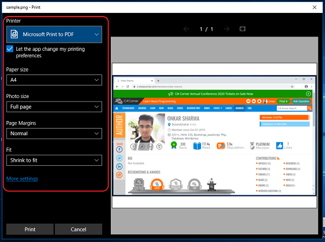Open the Paper size A4 dropdown
Viewport: 325px width, 242px height.
click(x=54, y=80)
